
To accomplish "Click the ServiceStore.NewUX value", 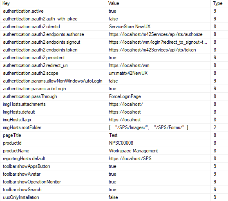I will [x=130, y=27].
